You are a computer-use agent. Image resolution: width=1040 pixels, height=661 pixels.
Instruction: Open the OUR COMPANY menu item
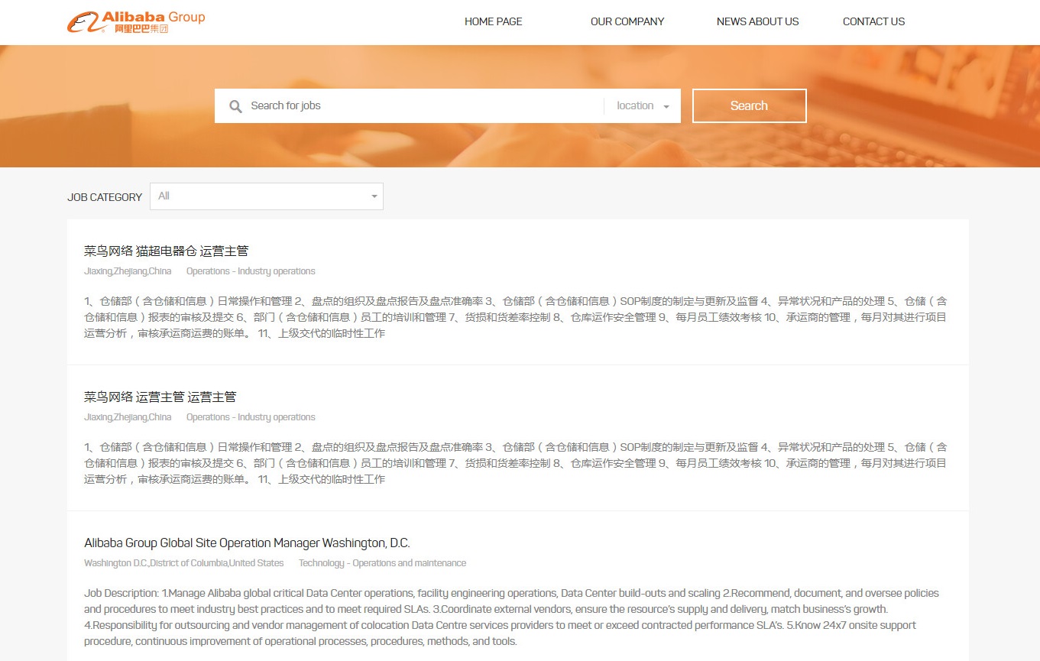pyautogui.click(x=627, y=21)
